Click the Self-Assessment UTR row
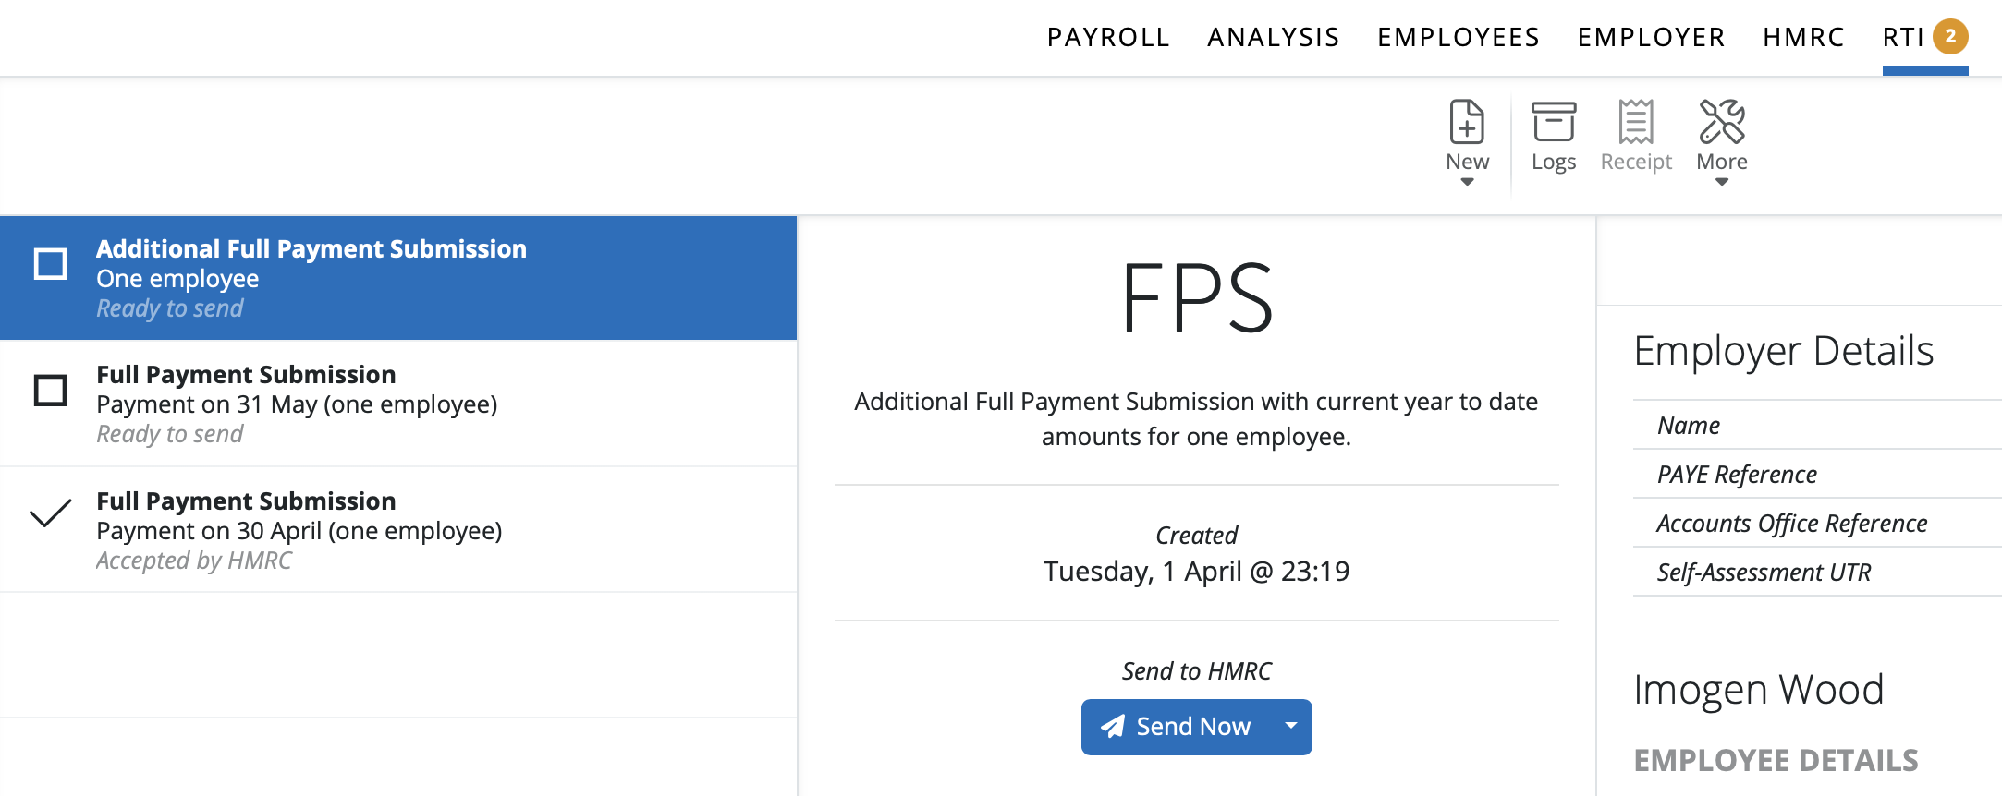 [1817, 572]
